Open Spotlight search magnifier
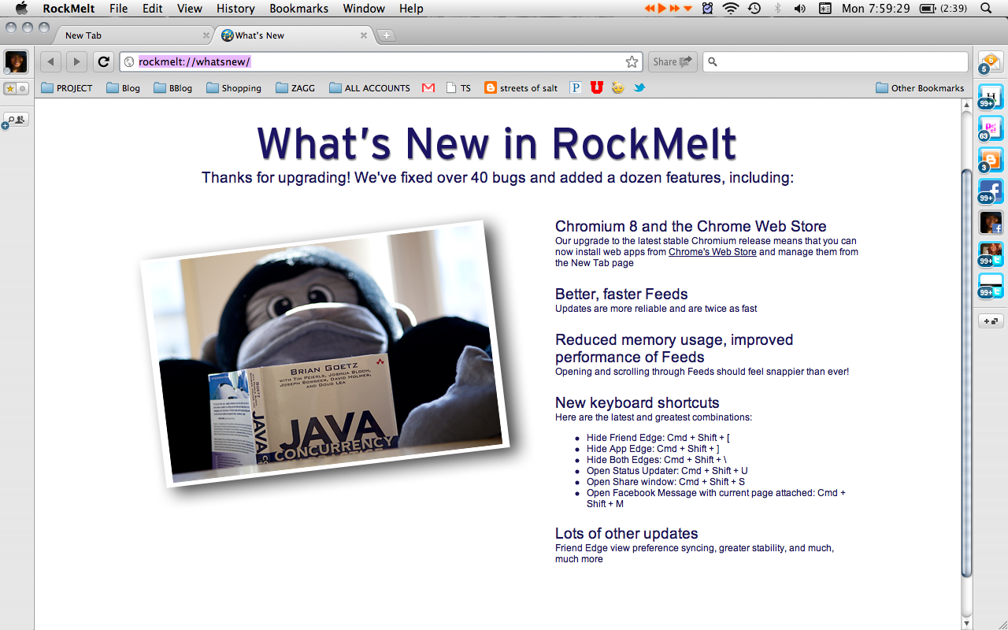 point(986,9)
